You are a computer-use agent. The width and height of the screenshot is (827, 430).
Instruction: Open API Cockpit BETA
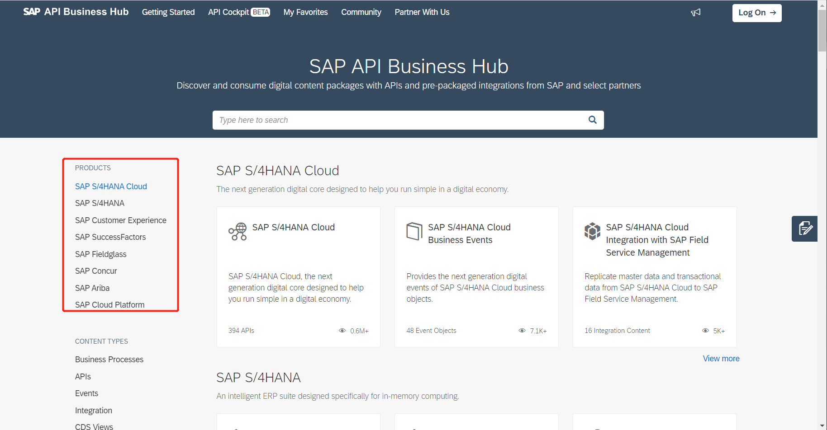click(x=238, y=12)
